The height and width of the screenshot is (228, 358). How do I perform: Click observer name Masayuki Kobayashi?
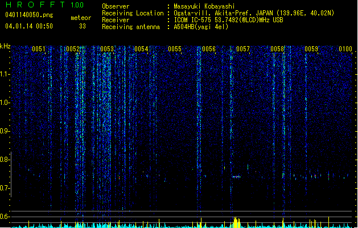(x=204, y=6)
